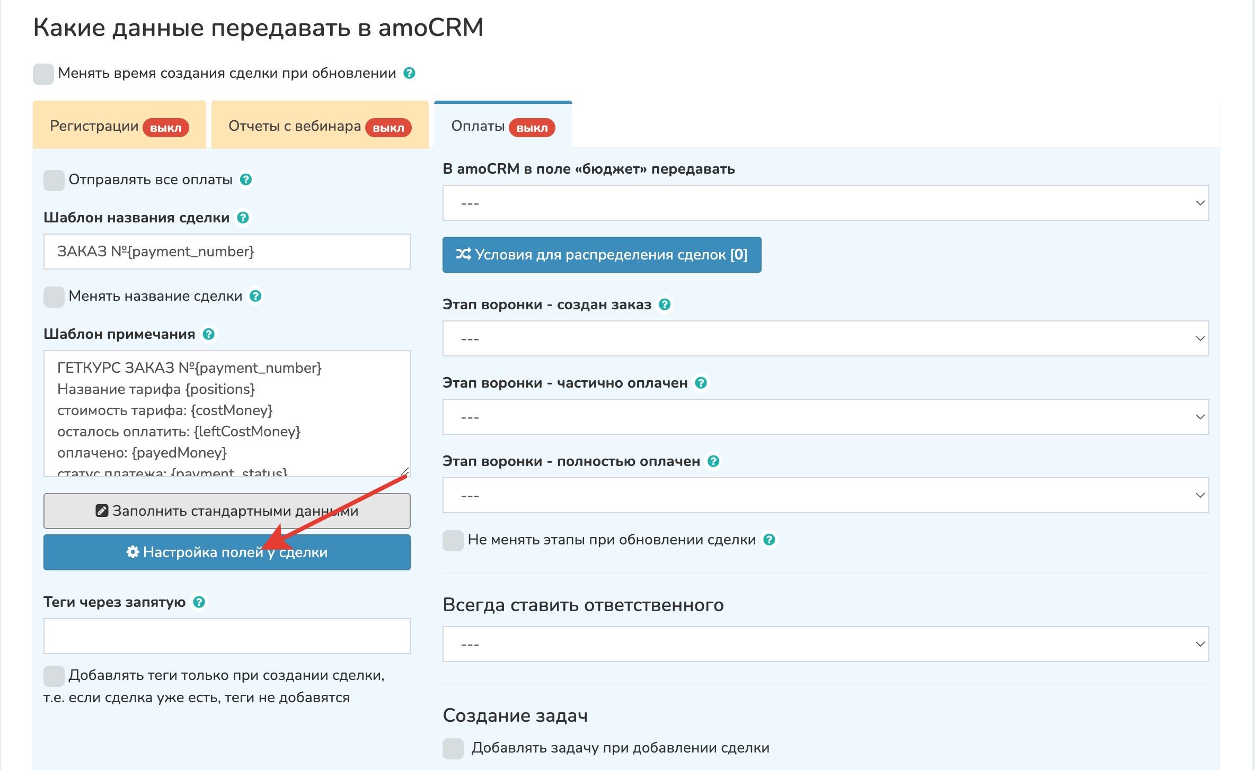Switch to the 'Регистрации' tab

pos(119,126)
